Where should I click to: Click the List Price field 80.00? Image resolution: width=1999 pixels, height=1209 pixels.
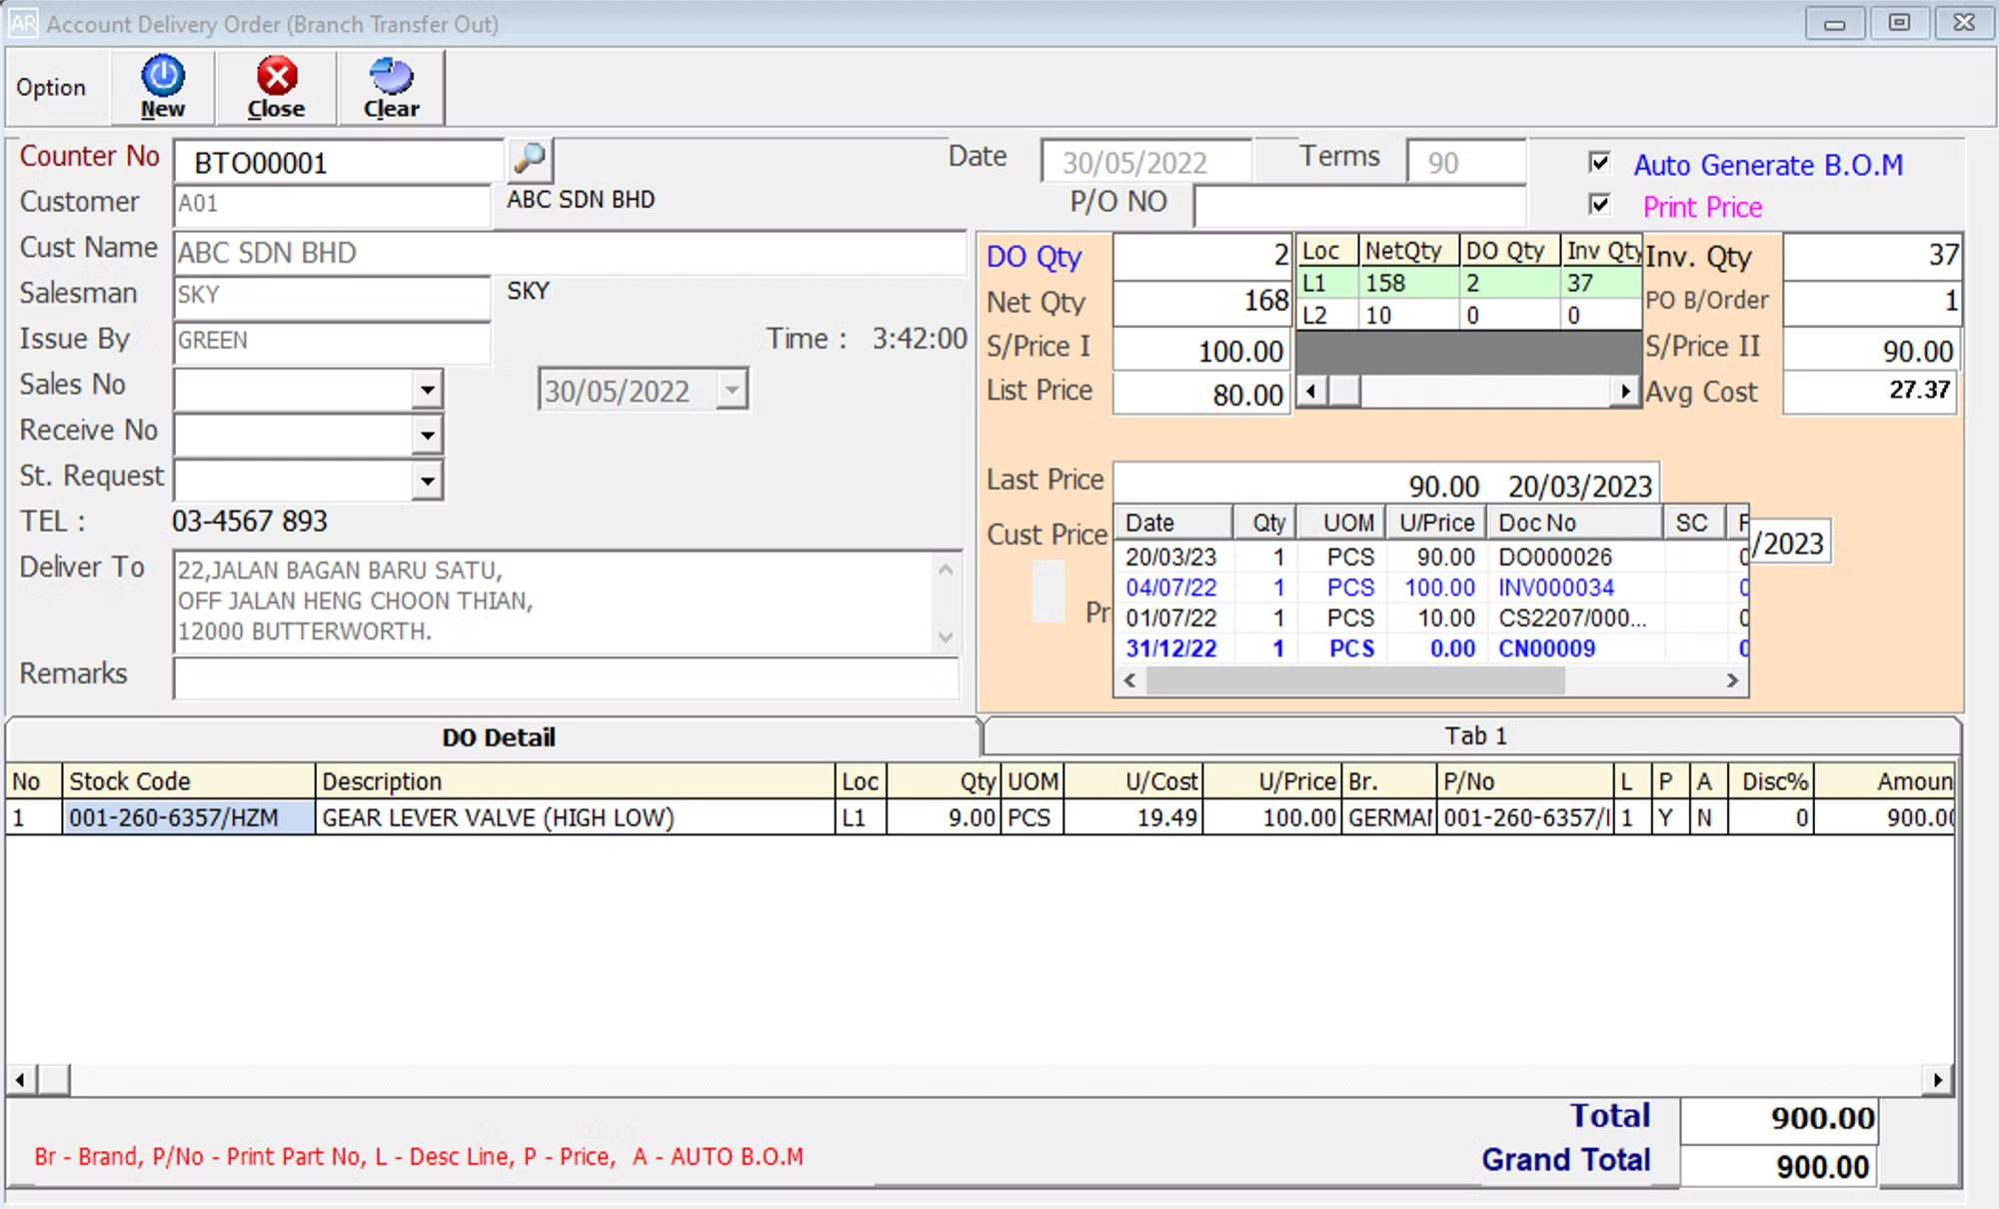pos(1202,394)
